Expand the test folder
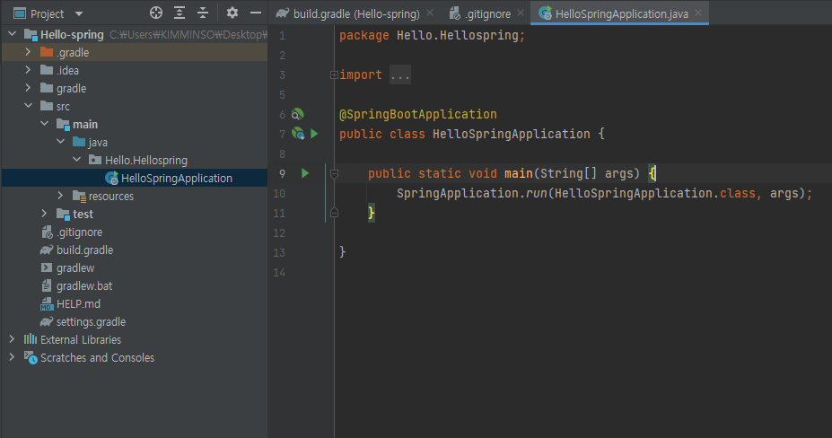The height and width of the screenshot is (438, 832). tap(45, 214)
